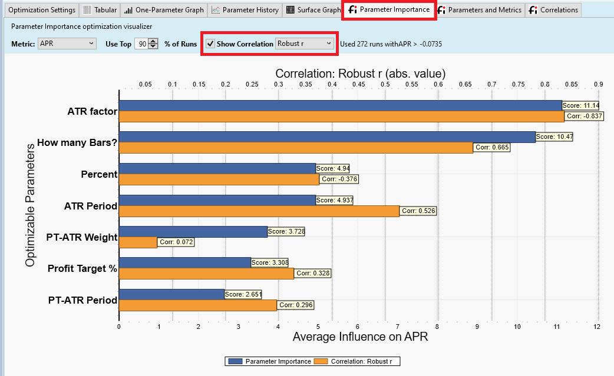The height and width of the screenshot is (376, 614).
Task: Click the One-Parameter Graph bar chart icon
Action: [128, 10]
